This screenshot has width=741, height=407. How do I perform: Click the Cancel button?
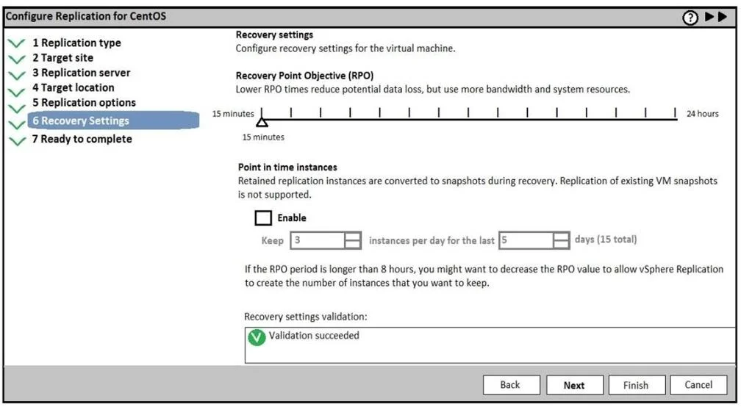[x=698, y=385]
